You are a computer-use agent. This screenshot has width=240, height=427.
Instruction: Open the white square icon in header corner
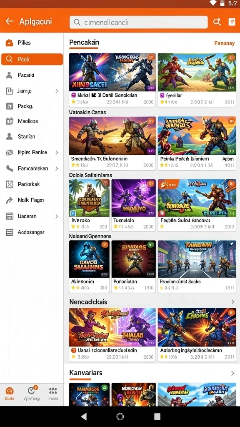(x=232, y=22)
